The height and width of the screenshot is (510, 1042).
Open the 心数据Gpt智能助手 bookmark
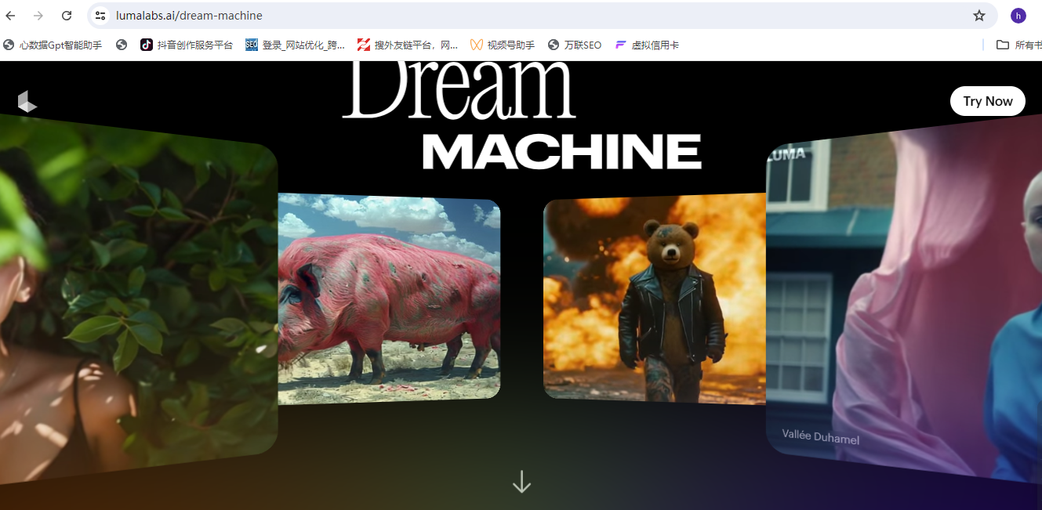pos(53,45)
